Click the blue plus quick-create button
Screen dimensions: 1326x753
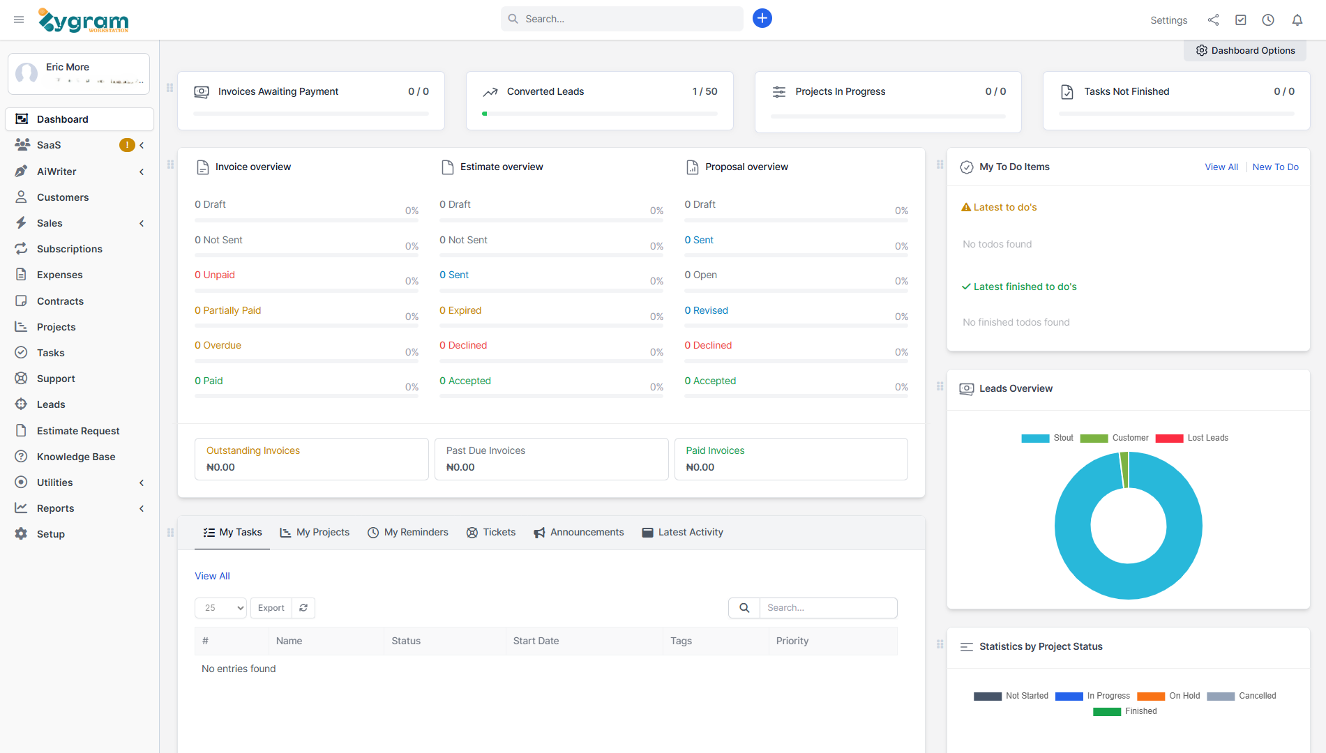[762, 19]
